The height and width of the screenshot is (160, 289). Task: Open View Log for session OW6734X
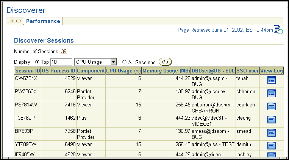(x=272, y=80)
